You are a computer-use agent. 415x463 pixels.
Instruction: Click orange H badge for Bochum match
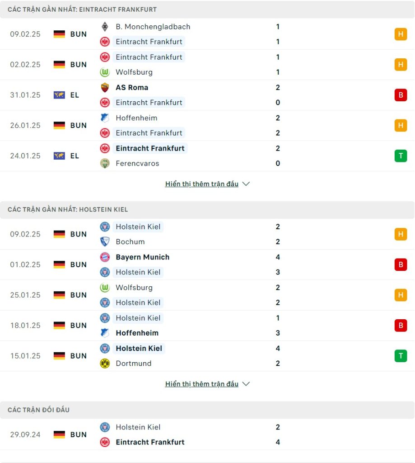pyautogui.click(x=401, y=234)
